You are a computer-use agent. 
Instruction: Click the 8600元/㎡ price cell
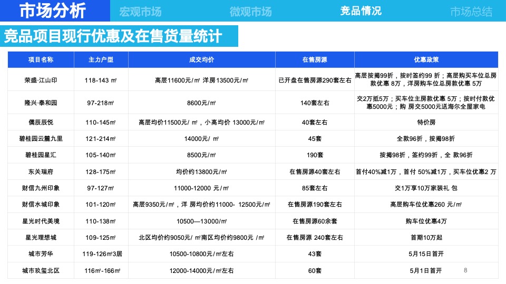coord(201,103)
